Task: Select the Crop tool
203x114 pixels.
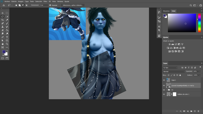Action: [x=2, y=20]
